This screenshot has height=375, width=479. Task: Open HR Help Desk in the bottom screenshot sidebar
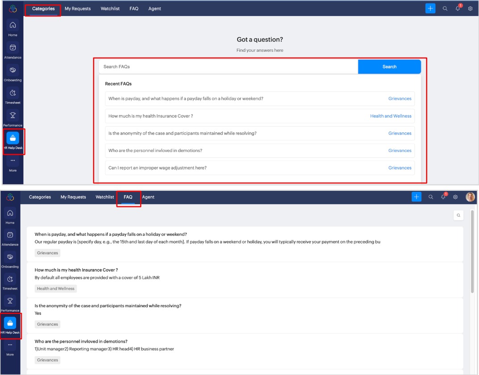tap(10, 326)
